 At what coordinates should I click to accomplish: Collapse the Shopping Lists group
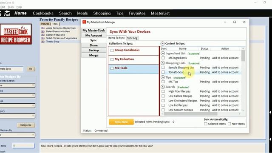point(163,63)
